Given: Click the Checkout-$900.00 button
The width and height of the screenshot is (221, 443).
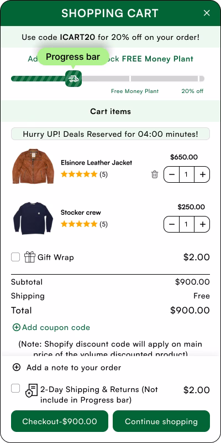Looking at the screenshot, I should (60, 421).
